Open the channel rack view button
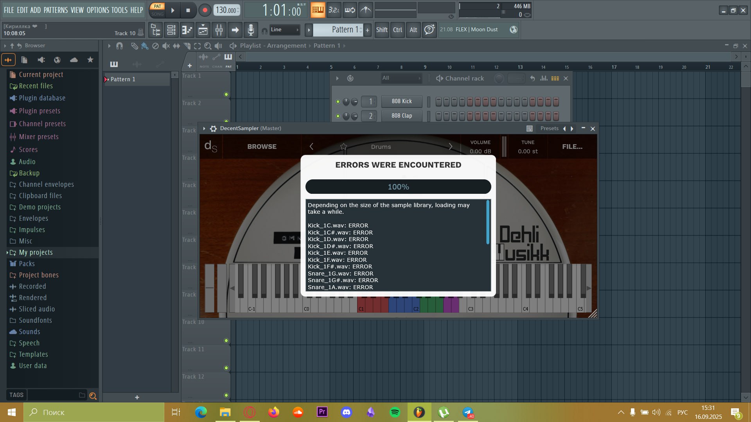The height and width of the screenshot is (422, 751). pos(171,30)
